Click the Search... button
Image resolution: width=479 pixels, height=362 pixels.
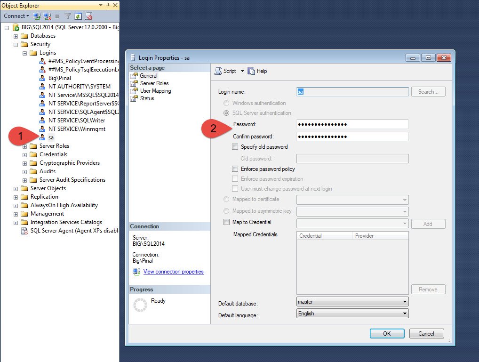point(428,92)
